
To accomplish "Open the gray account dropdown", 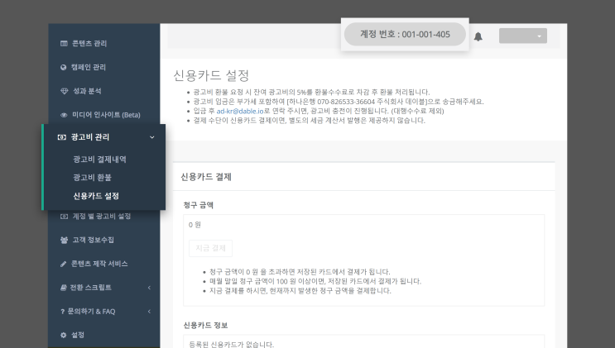I will (x=523, y=36).
